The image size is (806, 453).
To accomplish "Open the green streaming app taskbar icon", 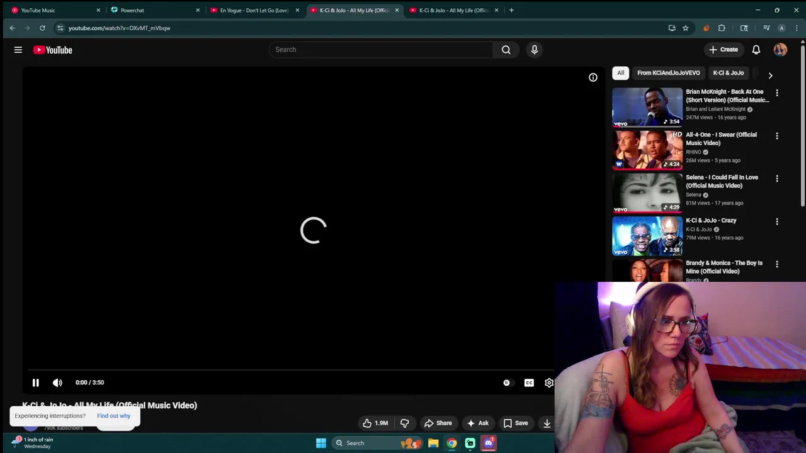I will click(470, 443).
